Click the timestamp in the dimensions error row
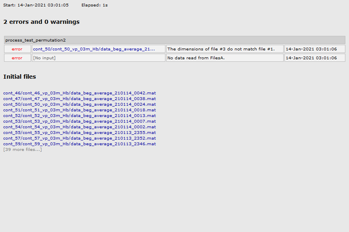This screenshot has height=232, width=349. (x=315, y=49)
